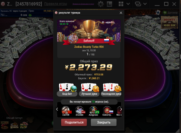
Task: Open the Правила игры link
Action: (55, 4)
